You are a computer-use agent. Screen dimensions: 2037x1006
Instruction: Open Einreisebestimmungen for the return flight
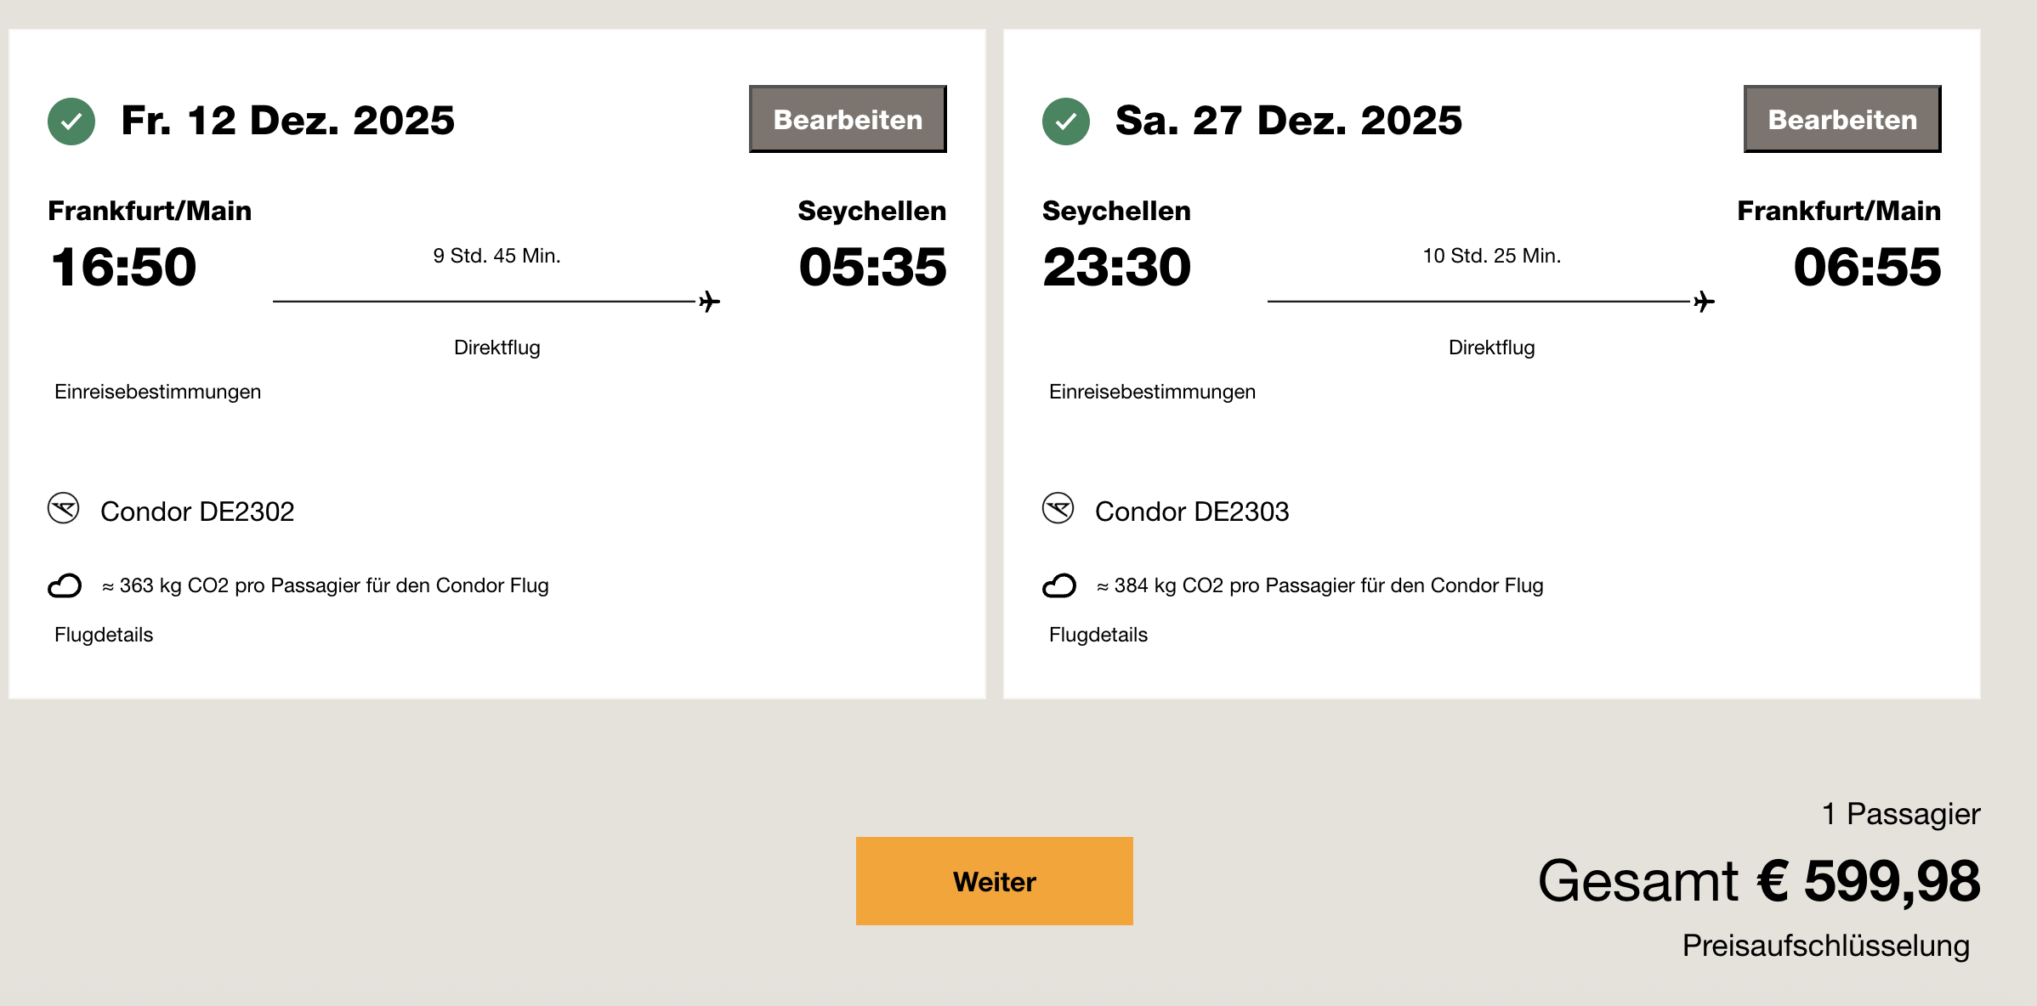point(1152,392)
